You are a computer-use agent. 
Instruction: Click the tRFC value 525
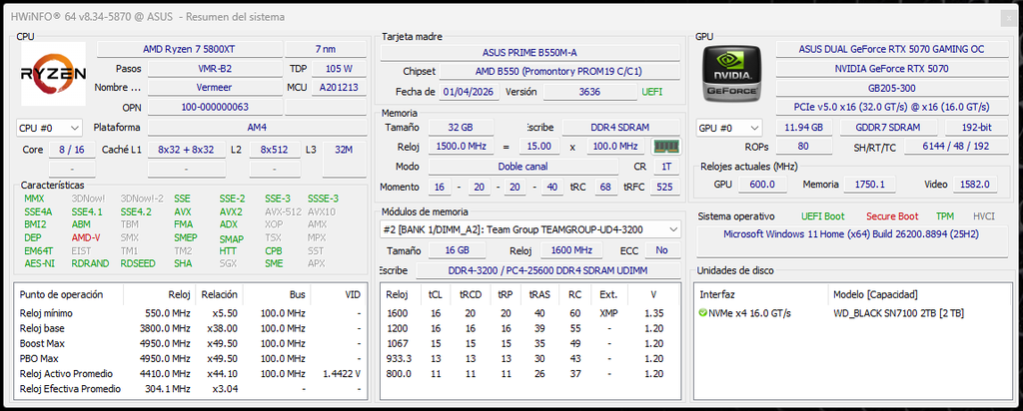point(664,188)
